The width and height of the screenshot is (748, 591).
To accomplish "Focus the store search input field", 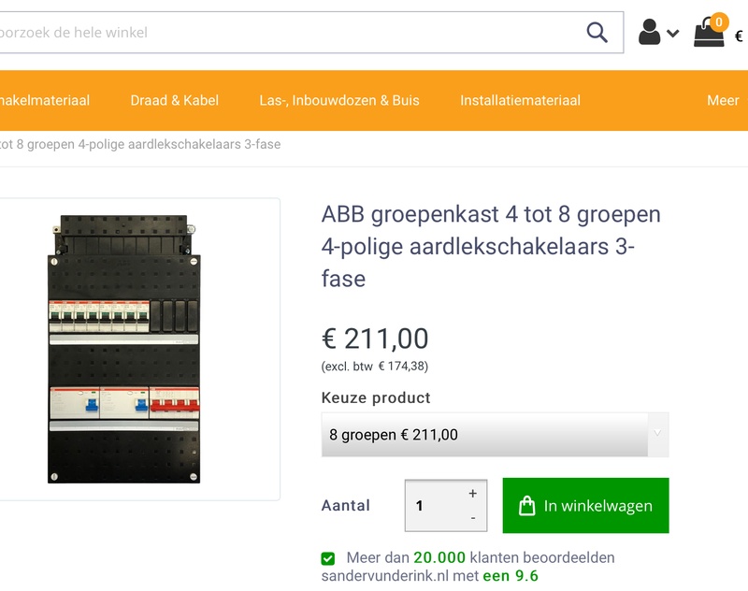I will (x=280, y=33).
